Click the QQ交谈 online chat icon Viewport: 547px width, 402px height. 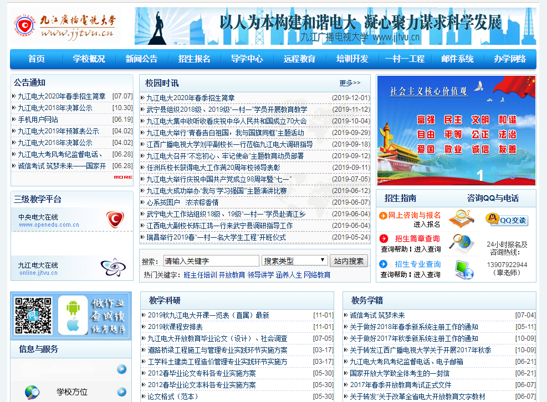pos(509,220)
